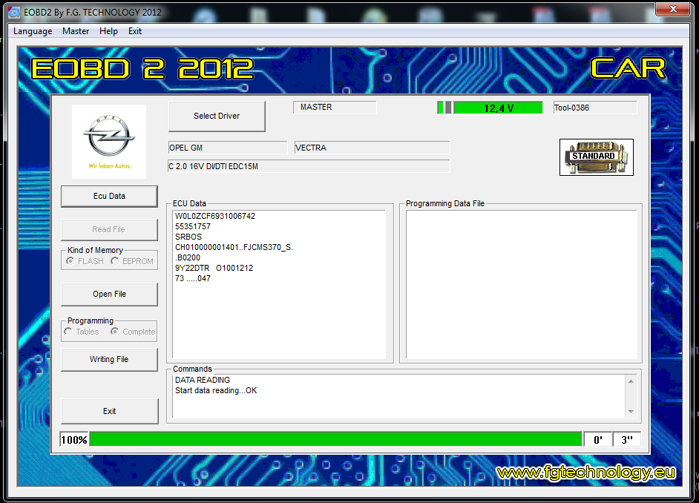Click the DATA READING command line
This screenshot has height=503, width=699.
pos(203,380)
